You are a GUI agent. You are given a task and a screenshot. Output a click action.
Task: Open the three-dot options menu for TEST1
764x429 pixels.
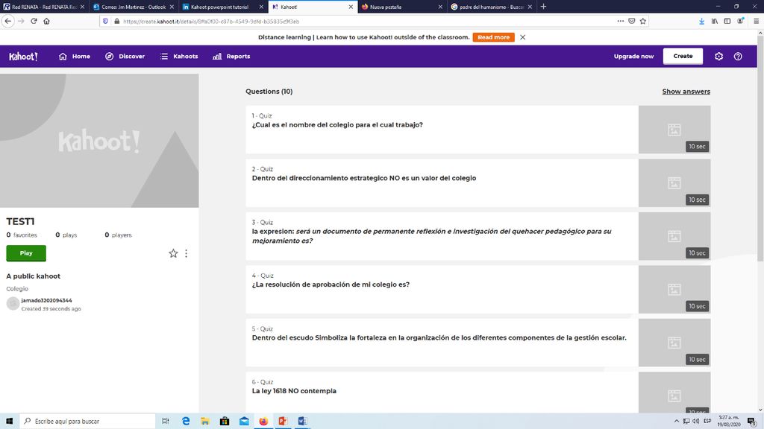point(186,253)
